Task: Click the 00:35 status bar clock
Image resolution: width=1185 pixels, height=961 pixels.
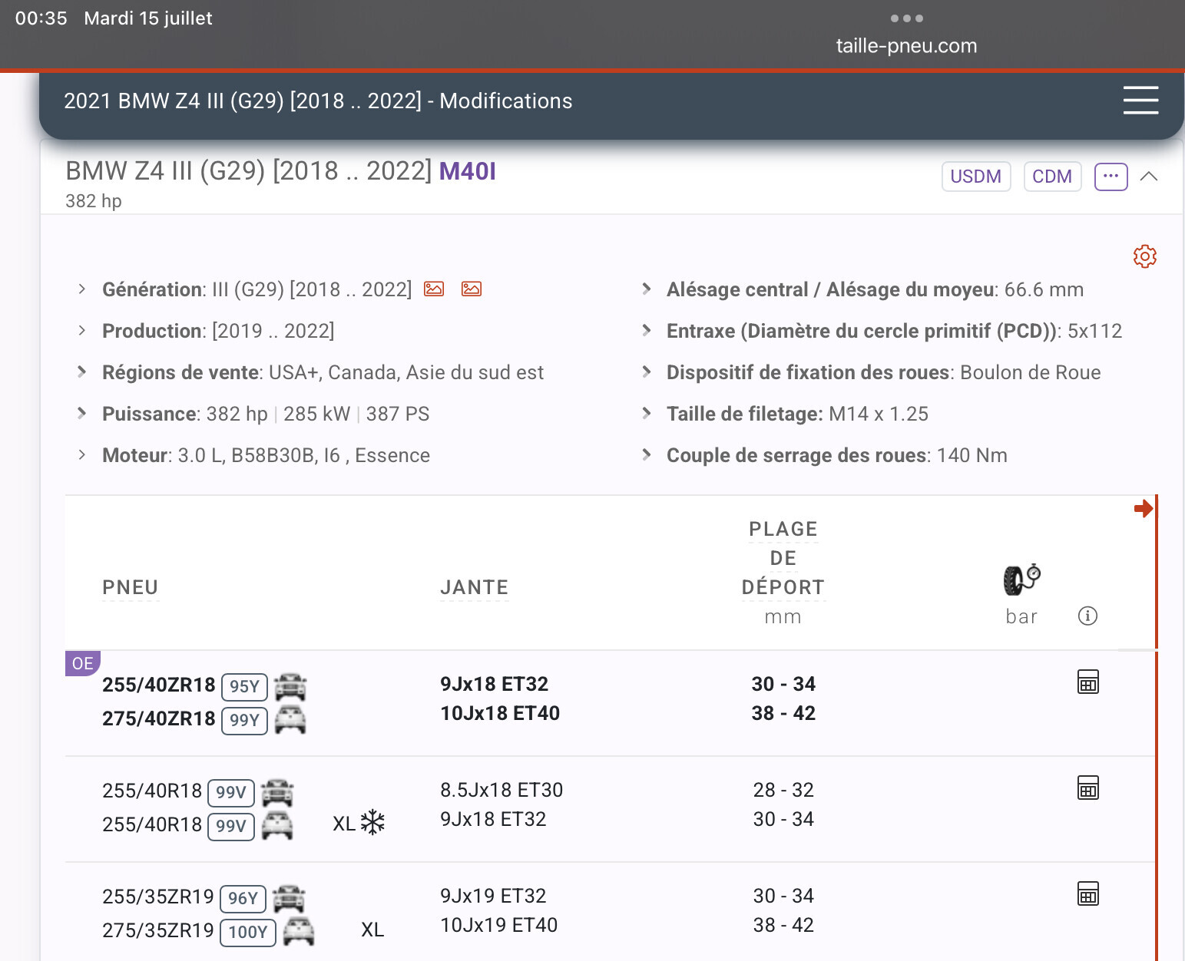Action: [41, 18]
